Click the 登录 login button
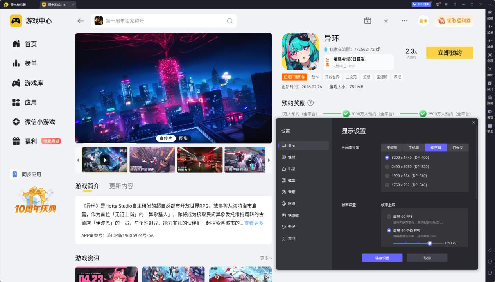 [x=423, y=21]
